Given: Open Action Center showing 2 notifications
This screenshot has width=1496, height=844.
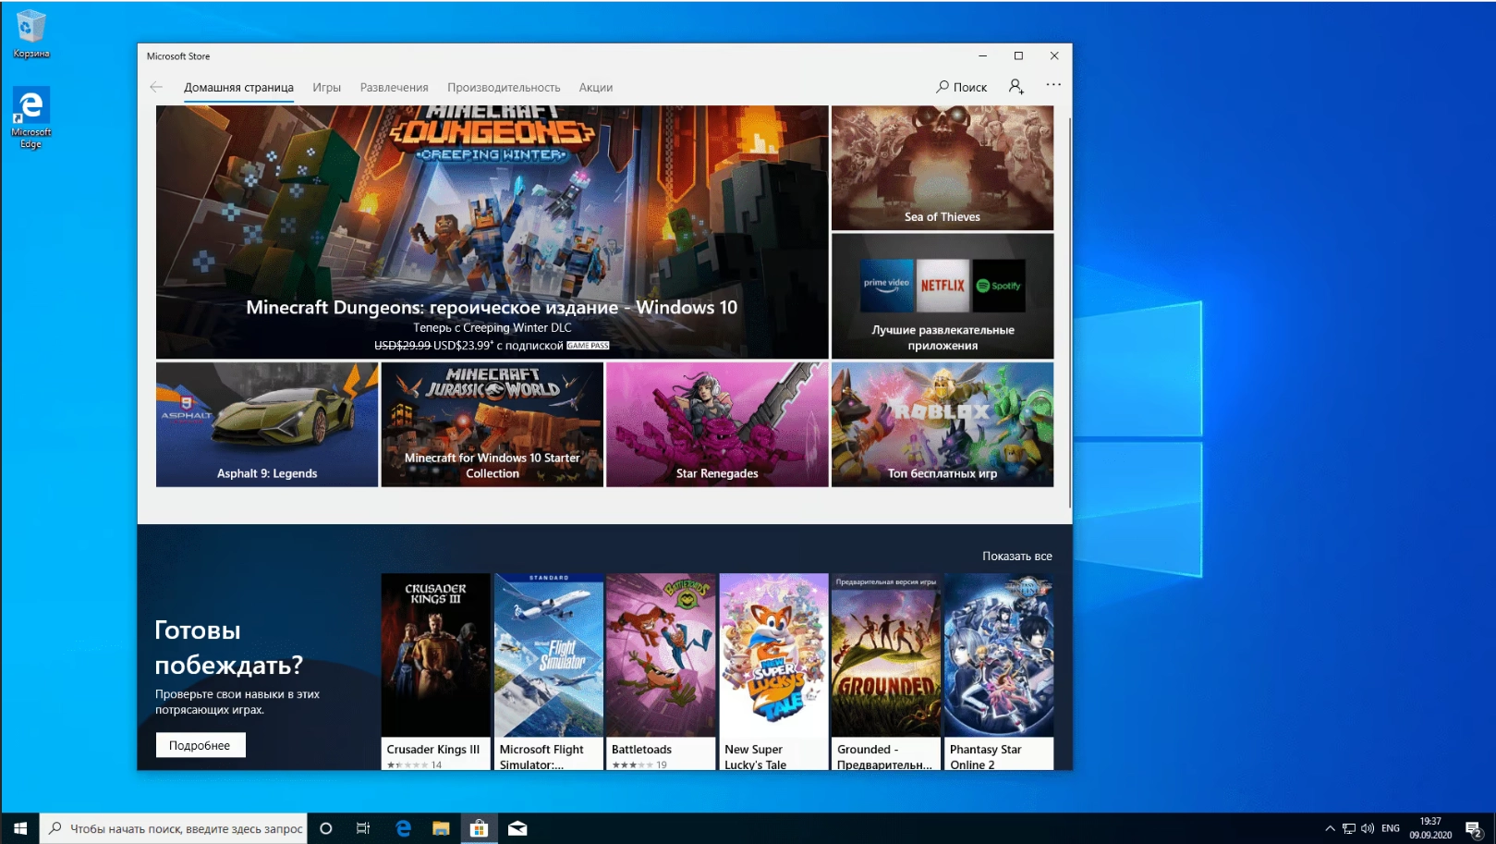Looking at the screenshot, I should tap(1472, 828).
